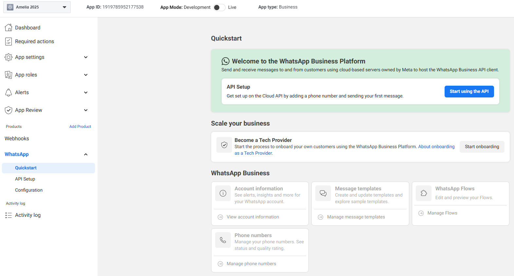The image size is (514, 276).
Task: Select Quickstart under WhatsApp
Action: [48, 168]
